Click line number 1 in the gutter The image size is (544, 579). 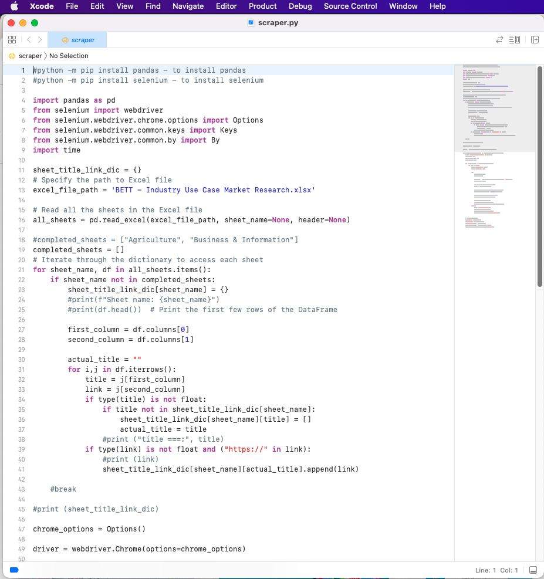[x=23, y=70]
